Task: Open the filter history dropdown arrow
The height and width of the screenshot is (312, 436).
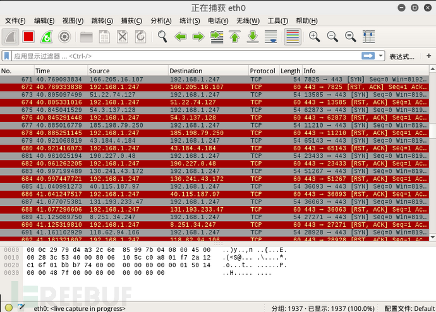Action: [380, 56]
